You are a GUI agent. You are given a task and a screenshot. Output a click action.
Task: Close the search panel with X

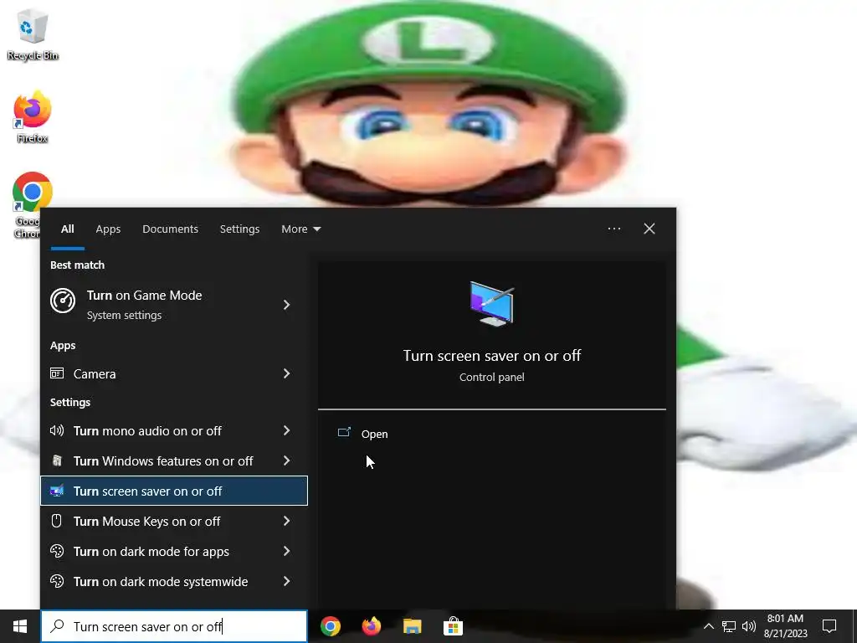pos(649,229)
